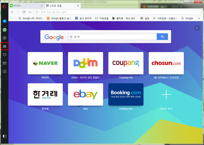Open the Coupang speed dial tile
Viewport: 204px width, 145px height.
click(126, 63)
